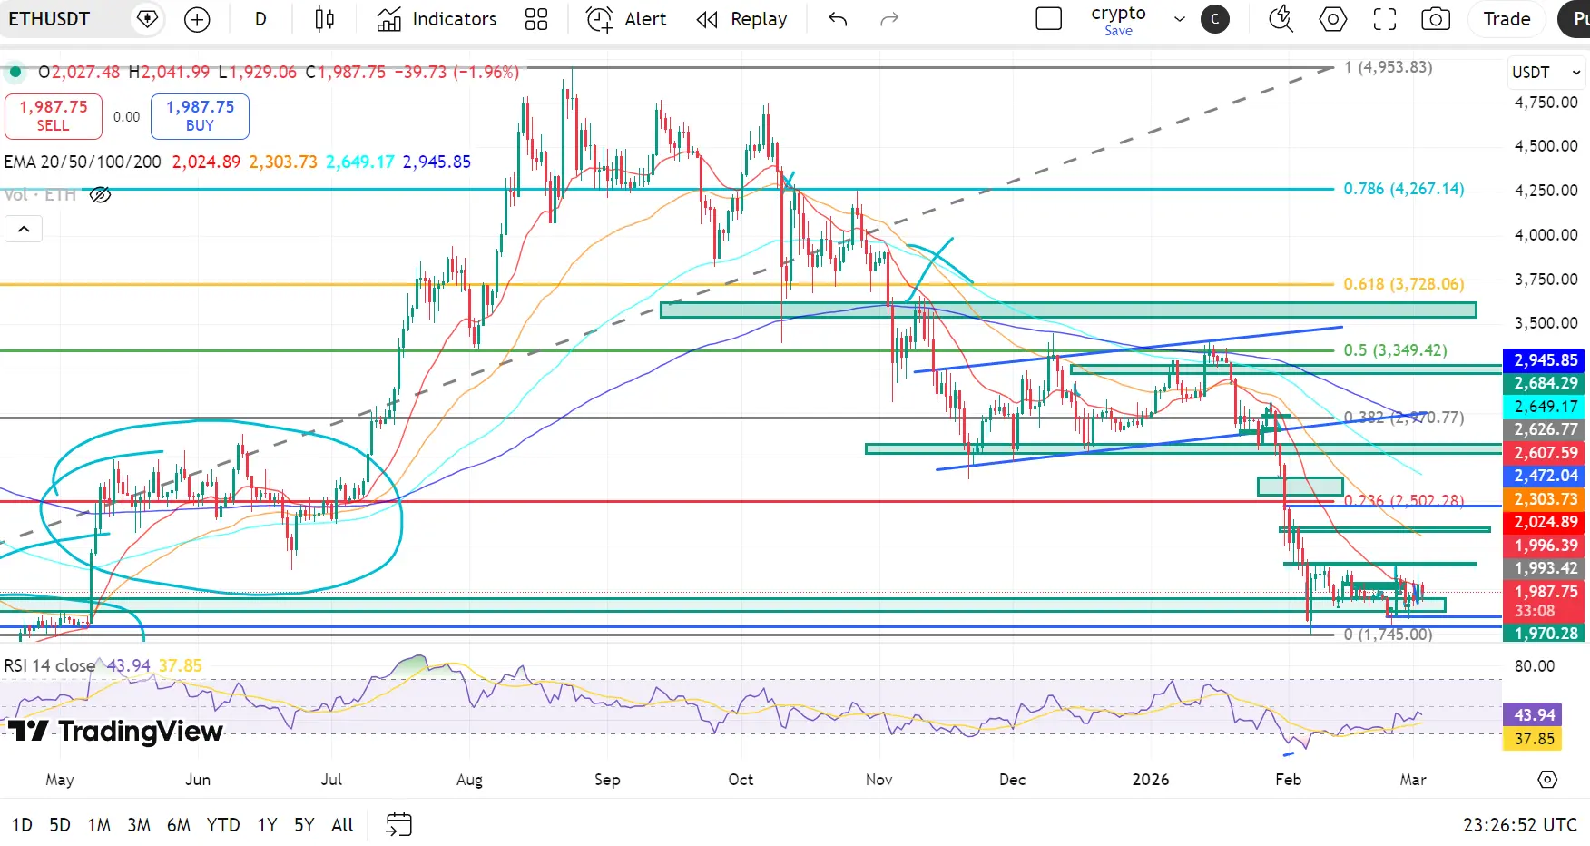1590x846 pixels.
Task: Click the 1,987.75 BUY button
Action: [x=200, y=116]
